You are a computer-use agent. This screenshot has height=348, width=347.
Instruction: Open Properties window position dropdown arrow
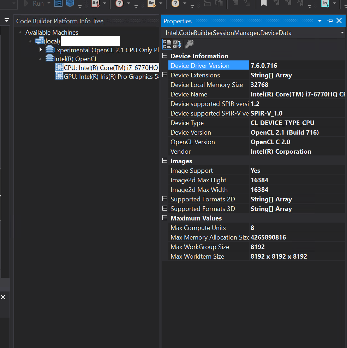tap(320, 21)
